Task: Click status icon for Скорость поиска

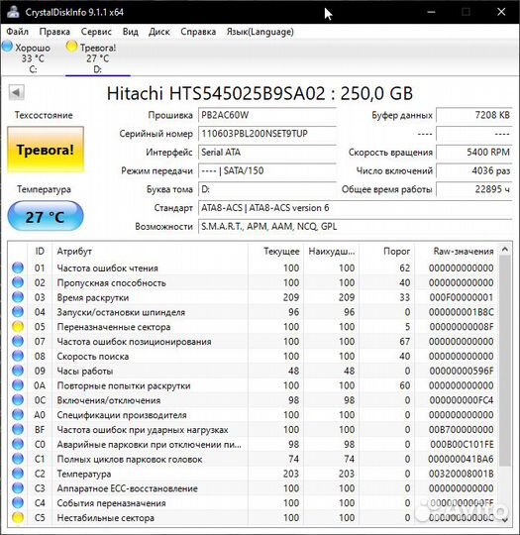Action: (x=18, y=356)
